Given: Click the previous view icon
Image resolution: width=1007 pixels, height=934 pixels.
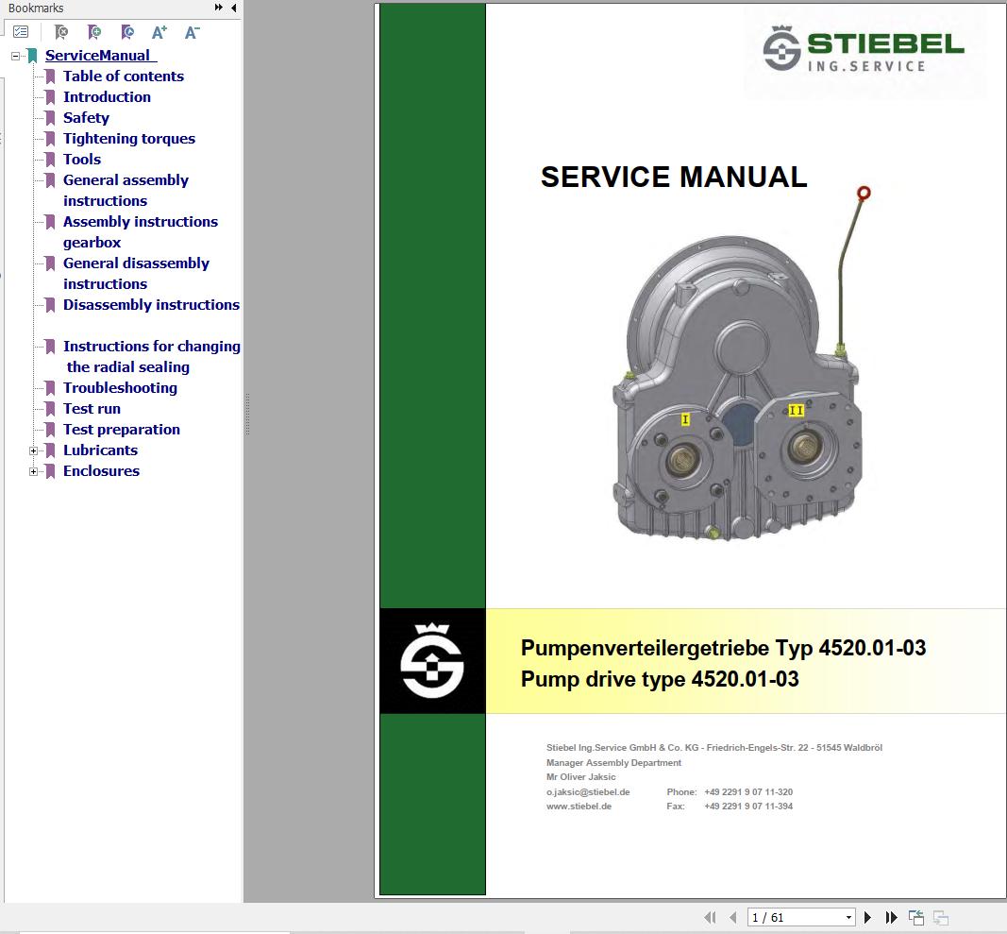Looking at the screenshot, I should 915,917.
